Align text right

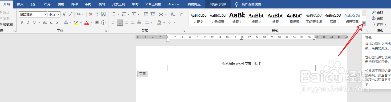tap(126, 22)
